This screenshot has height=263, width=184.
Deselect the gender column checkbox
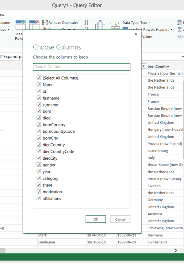(x=39, y=165)
